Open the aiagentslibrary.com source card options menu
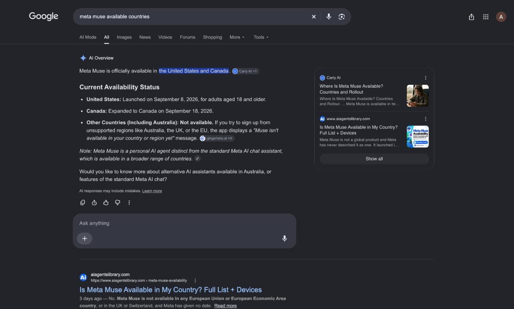 pyautogui.click(x=426, y=119)
